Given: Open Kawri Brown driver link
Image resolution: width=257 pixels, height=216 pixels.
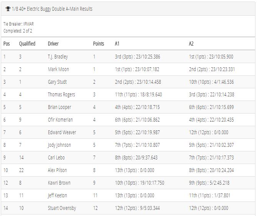Looking at the screenshot, I should tap(59, 183).
